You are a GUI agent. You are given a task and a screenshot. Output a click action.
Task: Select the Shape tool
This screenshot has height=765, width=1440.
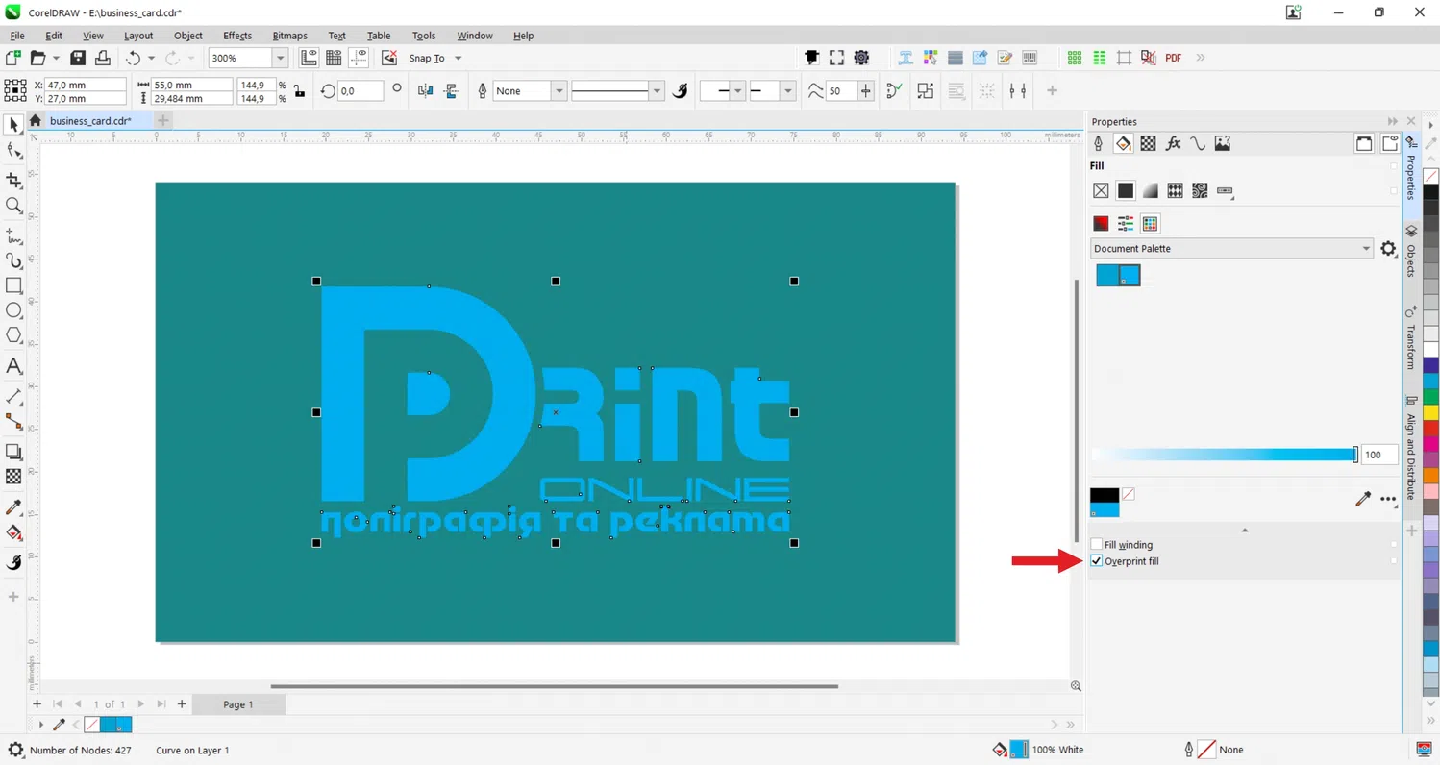(x=13, y=151)
